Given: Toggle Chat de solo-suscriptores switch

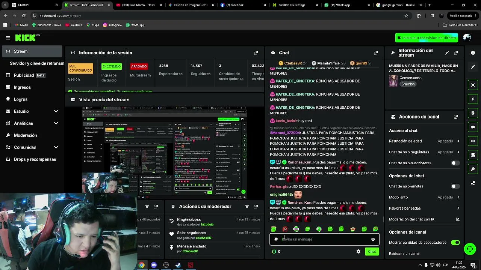Looking at the screenshot, I should point(455,163).
